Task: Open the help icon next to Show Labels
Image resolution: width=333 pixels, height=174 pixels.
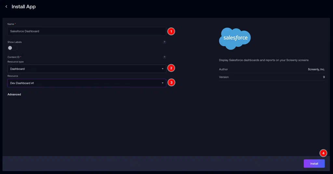Action: coord(164,42)
